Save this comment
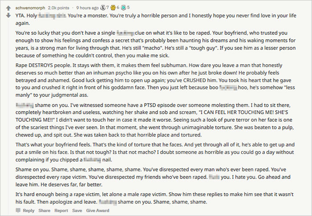This screenshot has width=312, height=216. [x=77, y=211]
